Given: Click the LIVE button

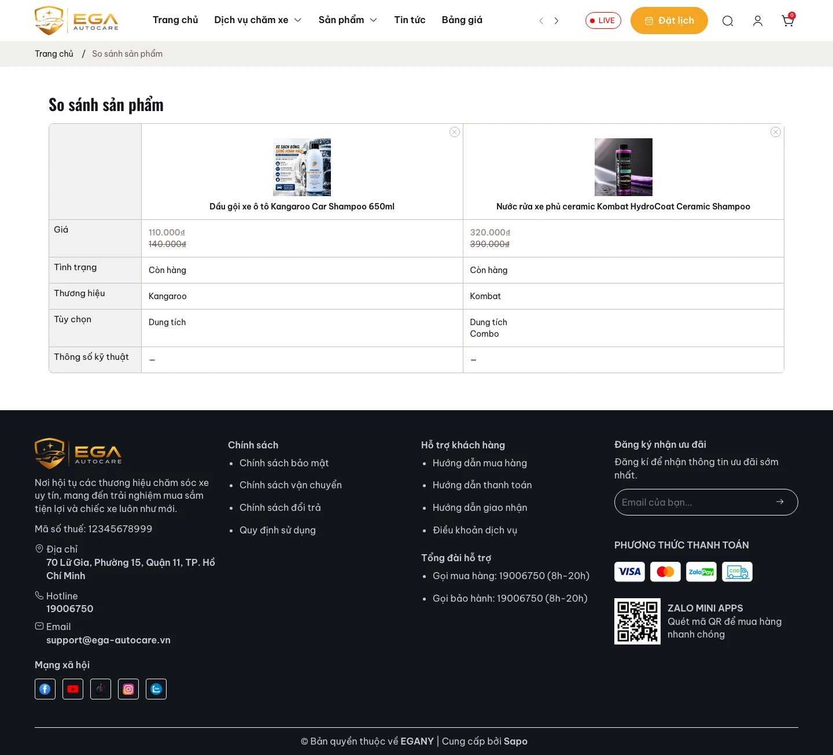Looking at the screenshot, I should coord(603,21).
